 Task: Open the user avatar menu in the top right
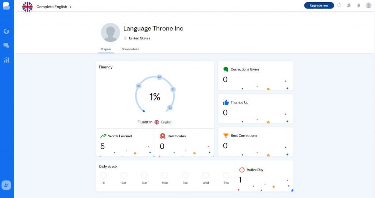click(368, 5)
